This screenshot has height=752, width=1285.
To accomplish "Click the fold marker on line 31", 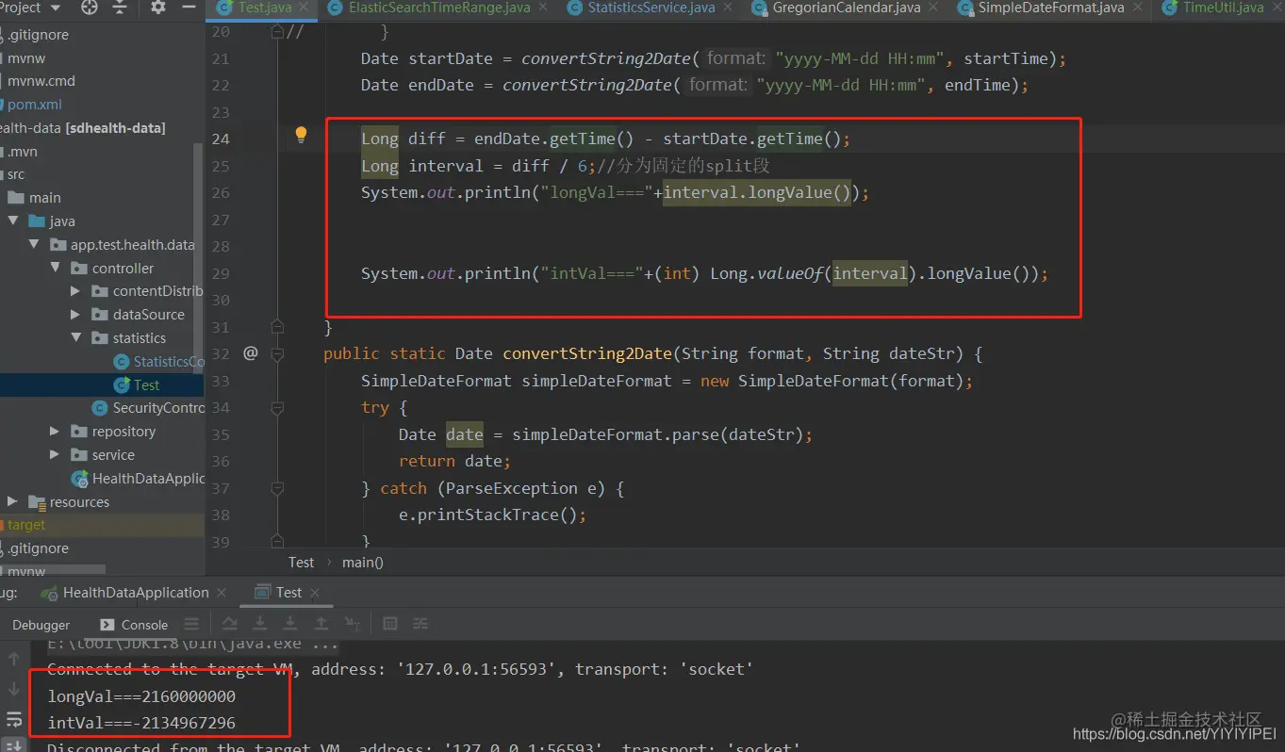I will pos(277,327).
